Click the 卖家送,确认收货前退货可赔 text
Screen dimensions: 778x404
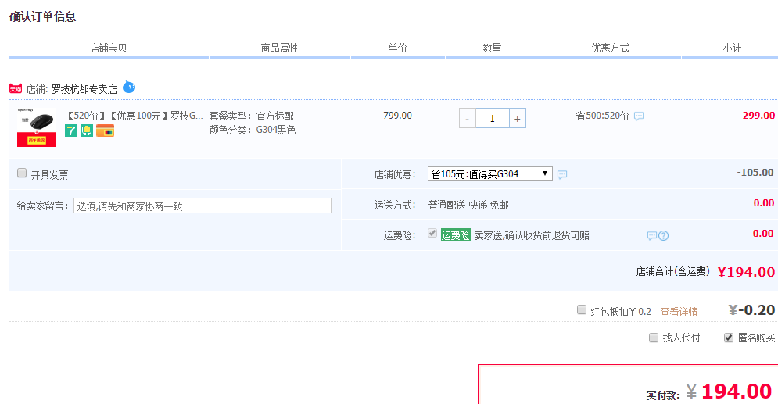point(532,235)
